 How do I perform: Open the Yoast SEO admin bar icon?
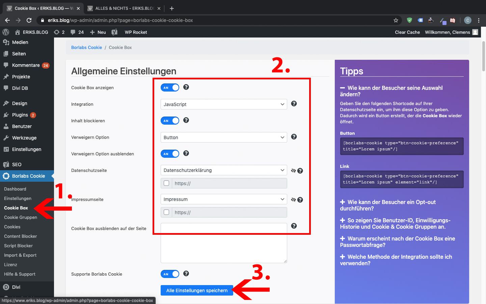[x=114, y=32]
